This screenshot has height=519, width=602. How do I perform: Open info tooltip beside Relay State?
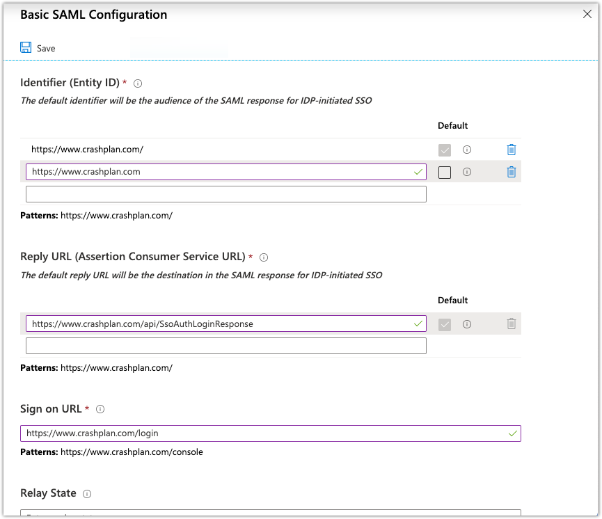point(87,494)
